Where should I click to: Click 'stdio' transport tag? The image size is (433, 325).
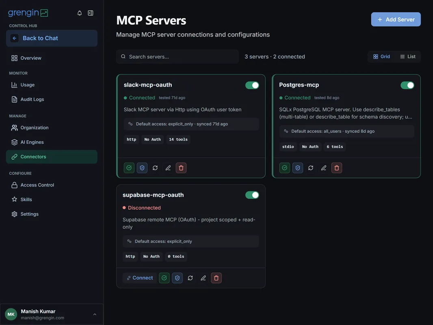point(288,147)
